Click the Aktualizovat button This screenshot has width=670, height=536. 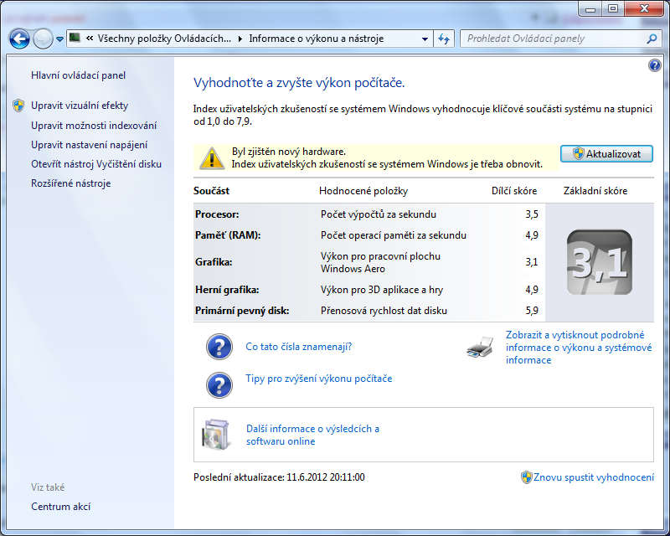[606, 154]
